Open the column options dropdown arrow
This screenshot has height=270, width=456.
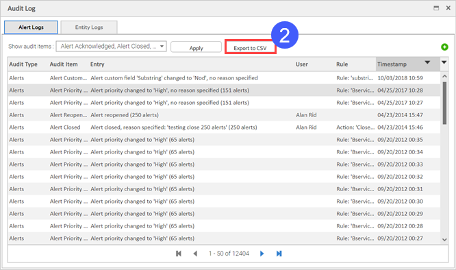coord(444,62)
